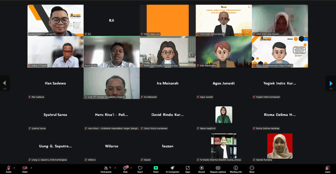Open the More options menu
336x174 pixels.
click(x=252, y=168)
